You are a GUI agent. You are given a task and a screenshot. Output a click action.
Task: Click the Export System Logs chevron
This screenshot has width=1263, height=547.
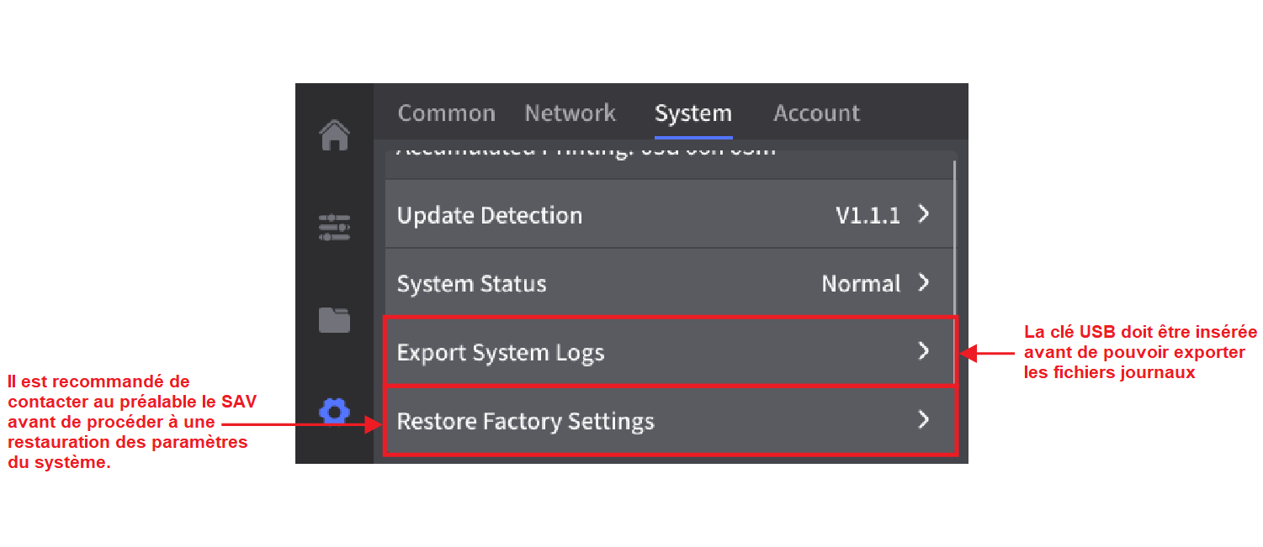[924, 351]
